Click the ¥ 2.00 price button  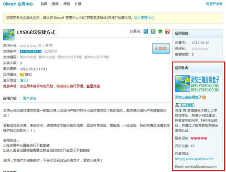pyautogui.click(x=161, y=48)
